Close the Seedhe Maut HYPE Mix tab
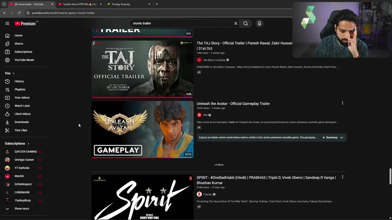This screenshot has height=220, width=392. point(101,4)
